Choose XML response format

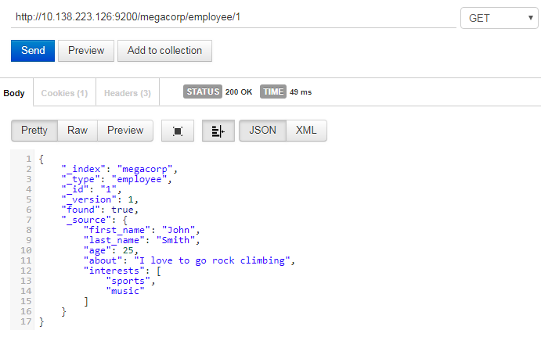306,131
